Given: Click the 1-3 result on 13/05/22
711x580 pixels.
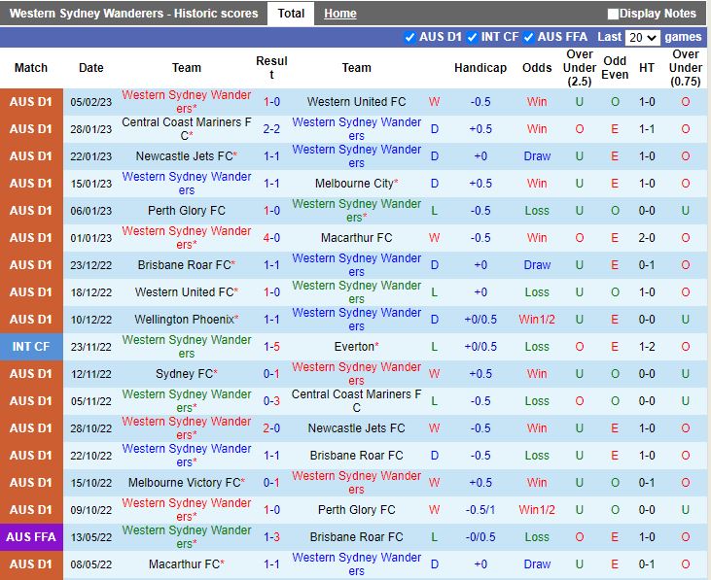Looking at the screenshot, I should (271, 537).
